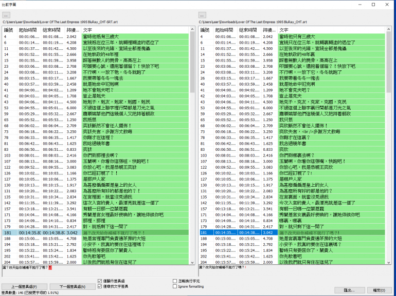
Task: Click the right list scrollbar thumb
Action: 389,62
